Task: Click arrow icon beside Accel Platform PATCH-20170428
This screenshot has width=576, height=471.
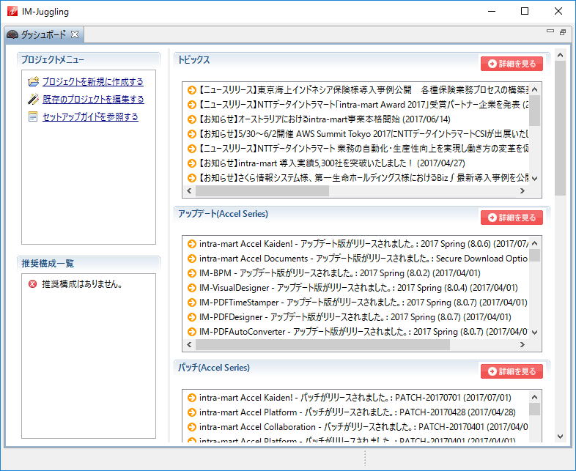Action: 192,412
